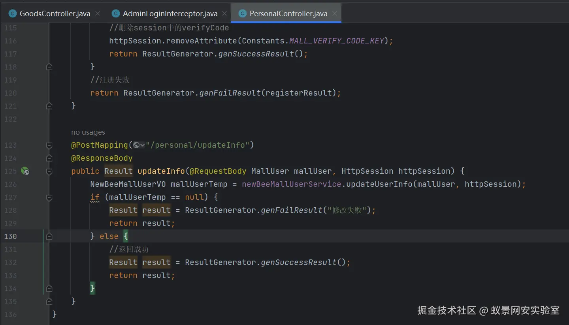Click the web endpoint gutter icon at line 125
Screen dimensions: 569x325
25,171
